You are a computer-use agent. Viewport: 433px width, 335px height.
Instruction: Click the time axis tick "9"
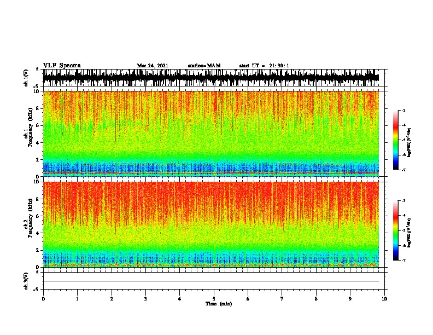[350, 299]
